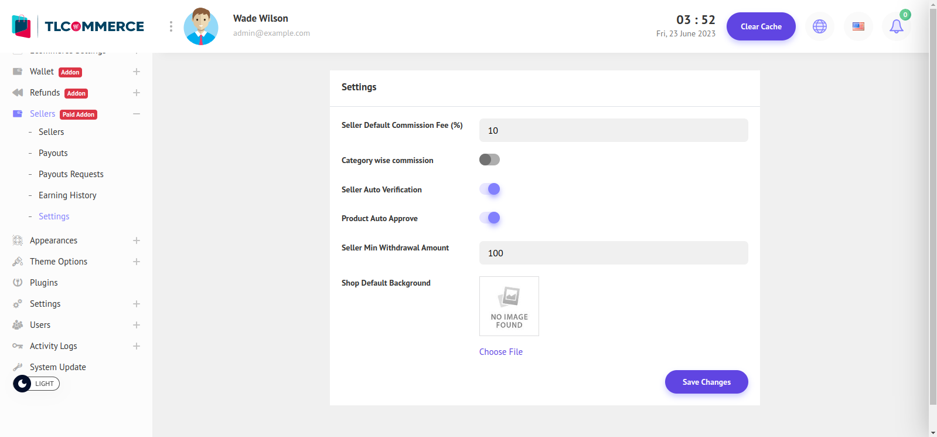Click the TLCommerce logo
Viewport: 937px width, 437px height.
[78, 26]
